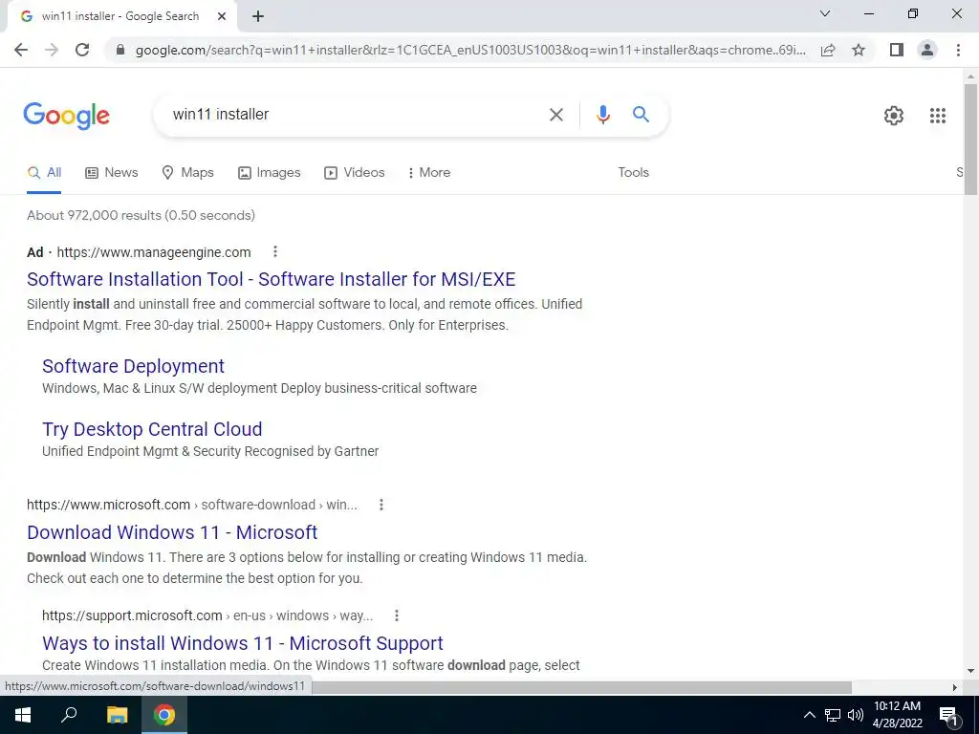979x734 pixels.
Task: Open notification center
Action: [948, 715]
